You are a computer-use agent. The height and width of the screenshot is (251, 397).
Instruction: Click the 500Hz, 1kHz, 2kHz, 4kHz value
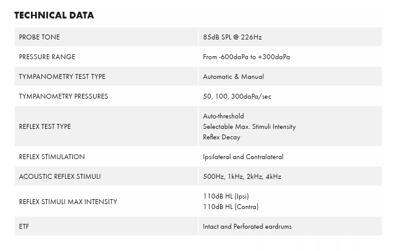[x=242, y=176]
